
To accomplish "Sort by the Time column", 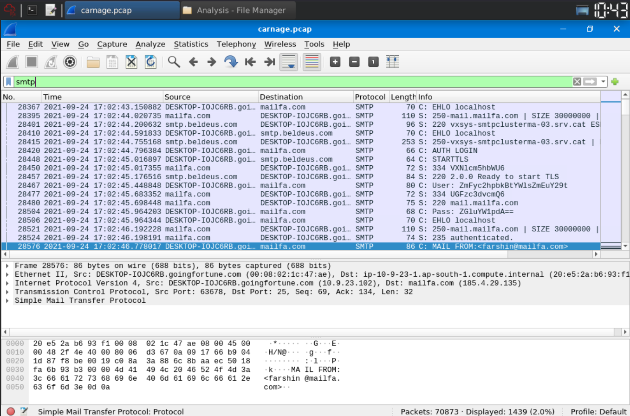I will (102, 97).
